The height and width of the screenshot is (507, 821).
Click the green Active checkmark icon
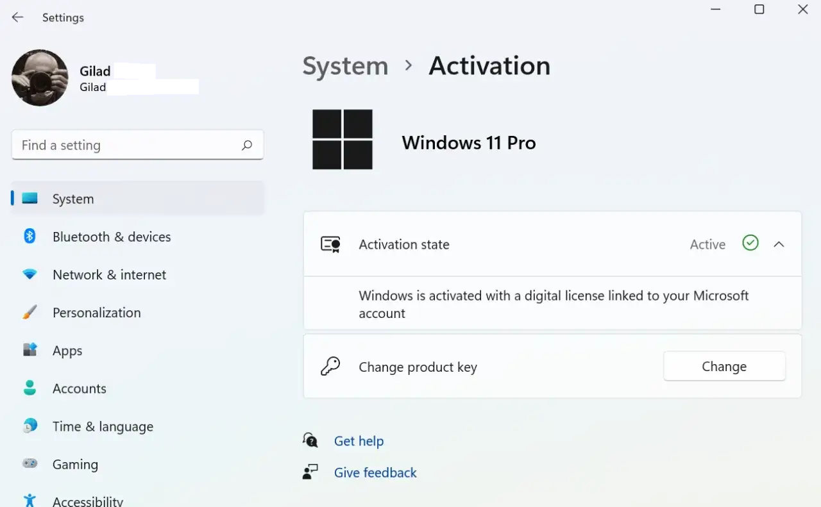click(x=750, y=244)
